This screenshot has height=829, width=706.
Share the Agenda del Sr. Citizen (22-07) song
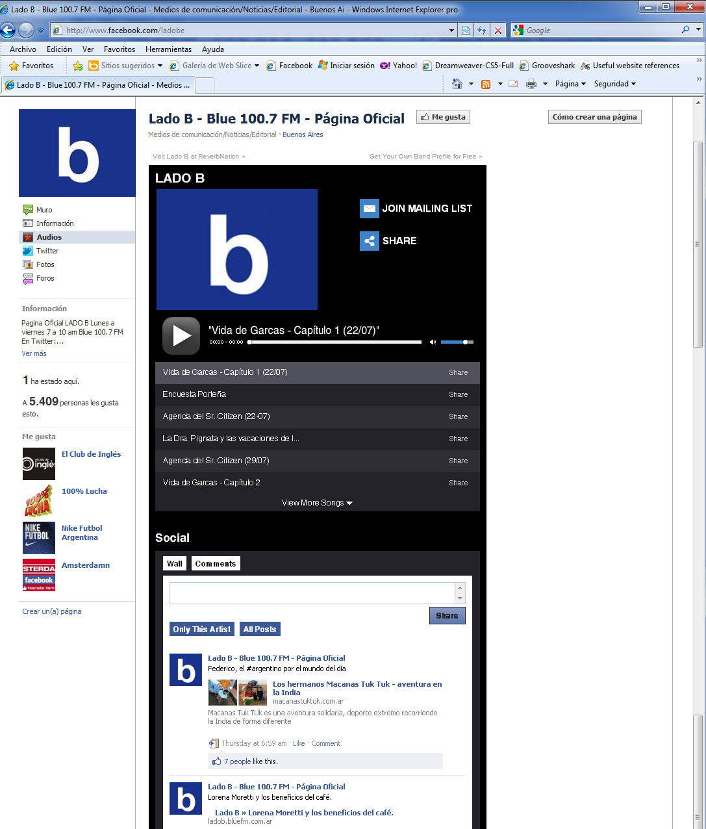coord(458,416)
